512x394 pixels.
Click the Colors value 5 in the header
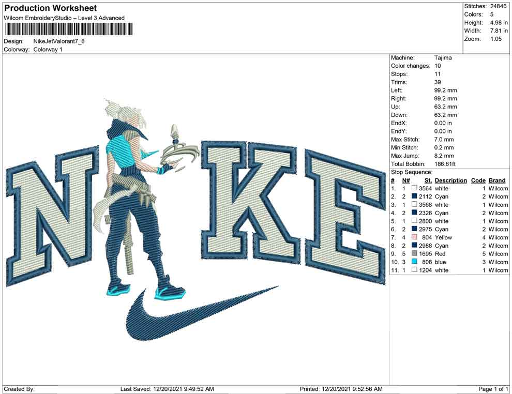(x=492, y=14)
